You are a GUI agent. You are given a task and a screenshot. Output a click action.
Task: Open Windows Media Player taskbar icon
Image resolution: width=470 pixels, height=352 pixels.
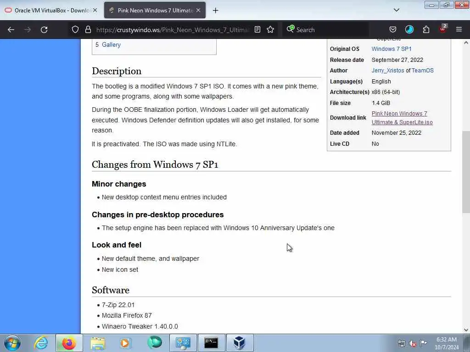[125, 343]
